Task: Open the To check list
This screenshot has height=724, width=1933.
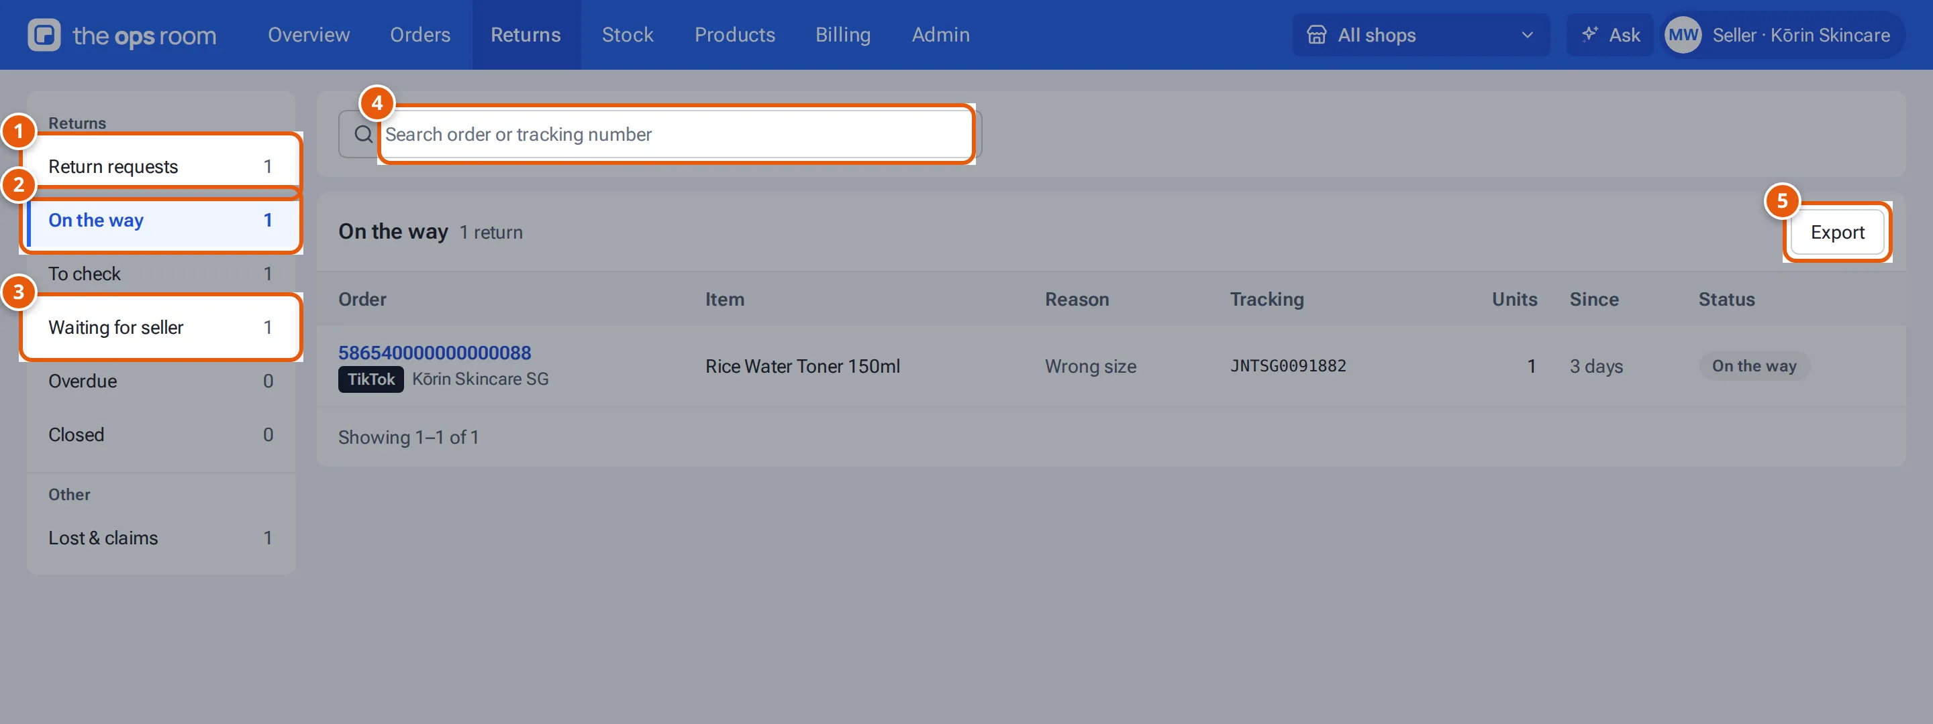Action: tap(160, 274)
